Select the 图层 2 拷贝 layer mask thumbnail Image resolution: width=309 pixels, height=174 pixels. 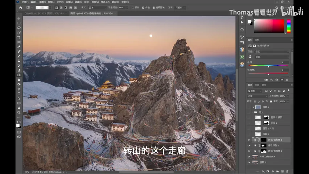click(267, 117)
